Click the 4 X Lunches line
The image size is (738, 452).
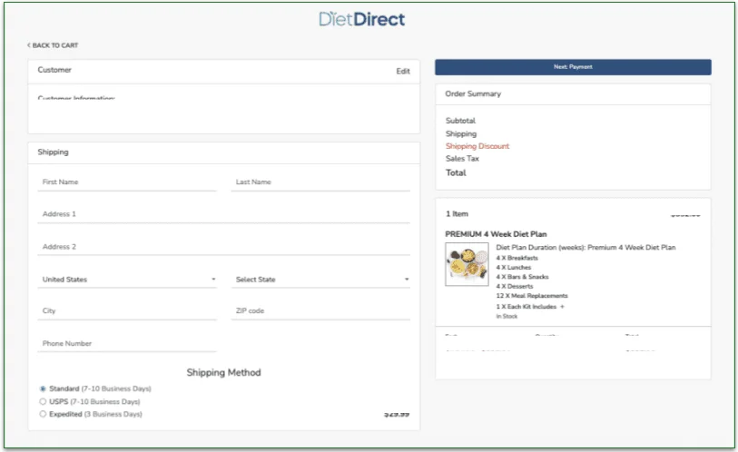coord(514,268)
